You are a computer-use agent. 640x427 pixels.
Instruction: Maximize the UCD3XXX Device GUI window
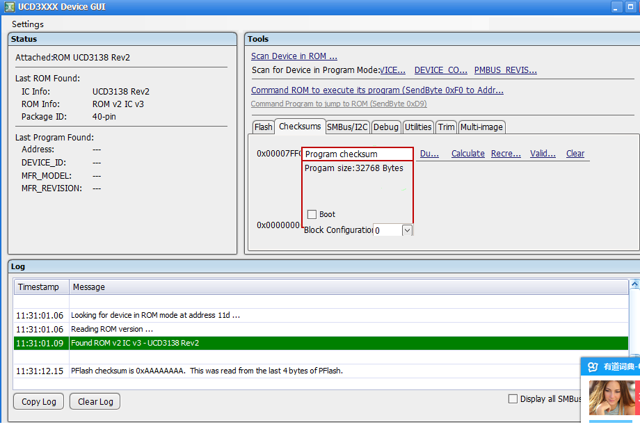click(x=630, y=7)
